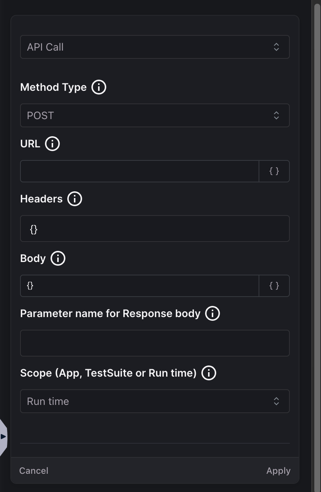Insert a variable into the URL field
The height and width of the screenshot is (492, 321).
pyautogui.click(x=274, y=171)
